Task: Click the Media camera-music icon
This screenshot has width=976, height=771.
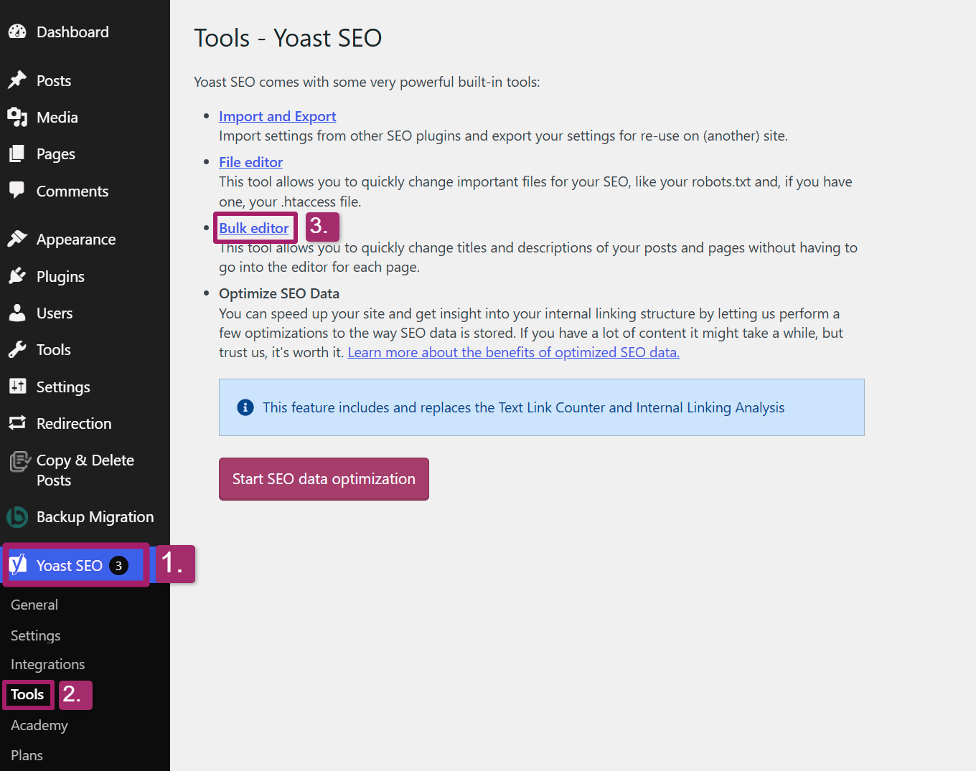Action: pyautogui.click(x=17, y=117)
